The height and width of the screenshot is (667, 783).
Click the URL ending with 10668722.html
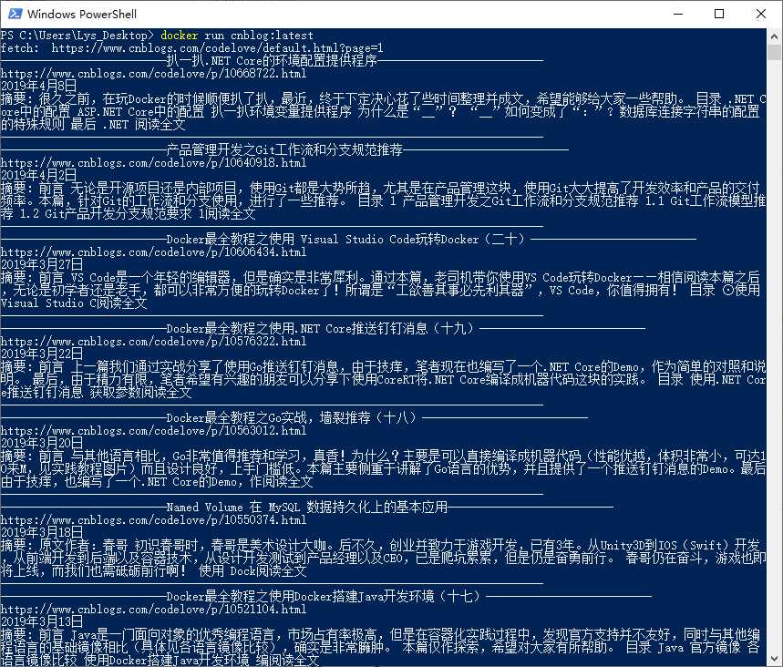pos(153,74)
